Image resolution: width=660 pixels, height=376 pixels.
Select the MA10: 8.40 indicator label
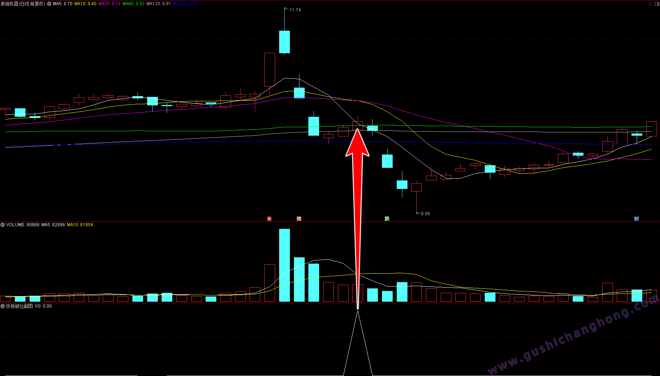point(85,4)
